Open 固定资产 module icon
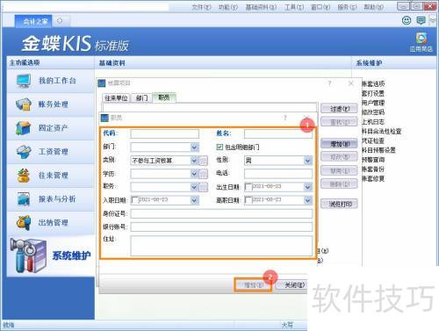 [x=24, y=128]
